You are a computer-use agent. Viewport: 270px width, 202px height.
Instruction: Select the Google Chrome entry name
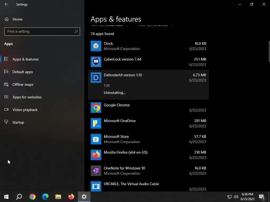point(117,105)
